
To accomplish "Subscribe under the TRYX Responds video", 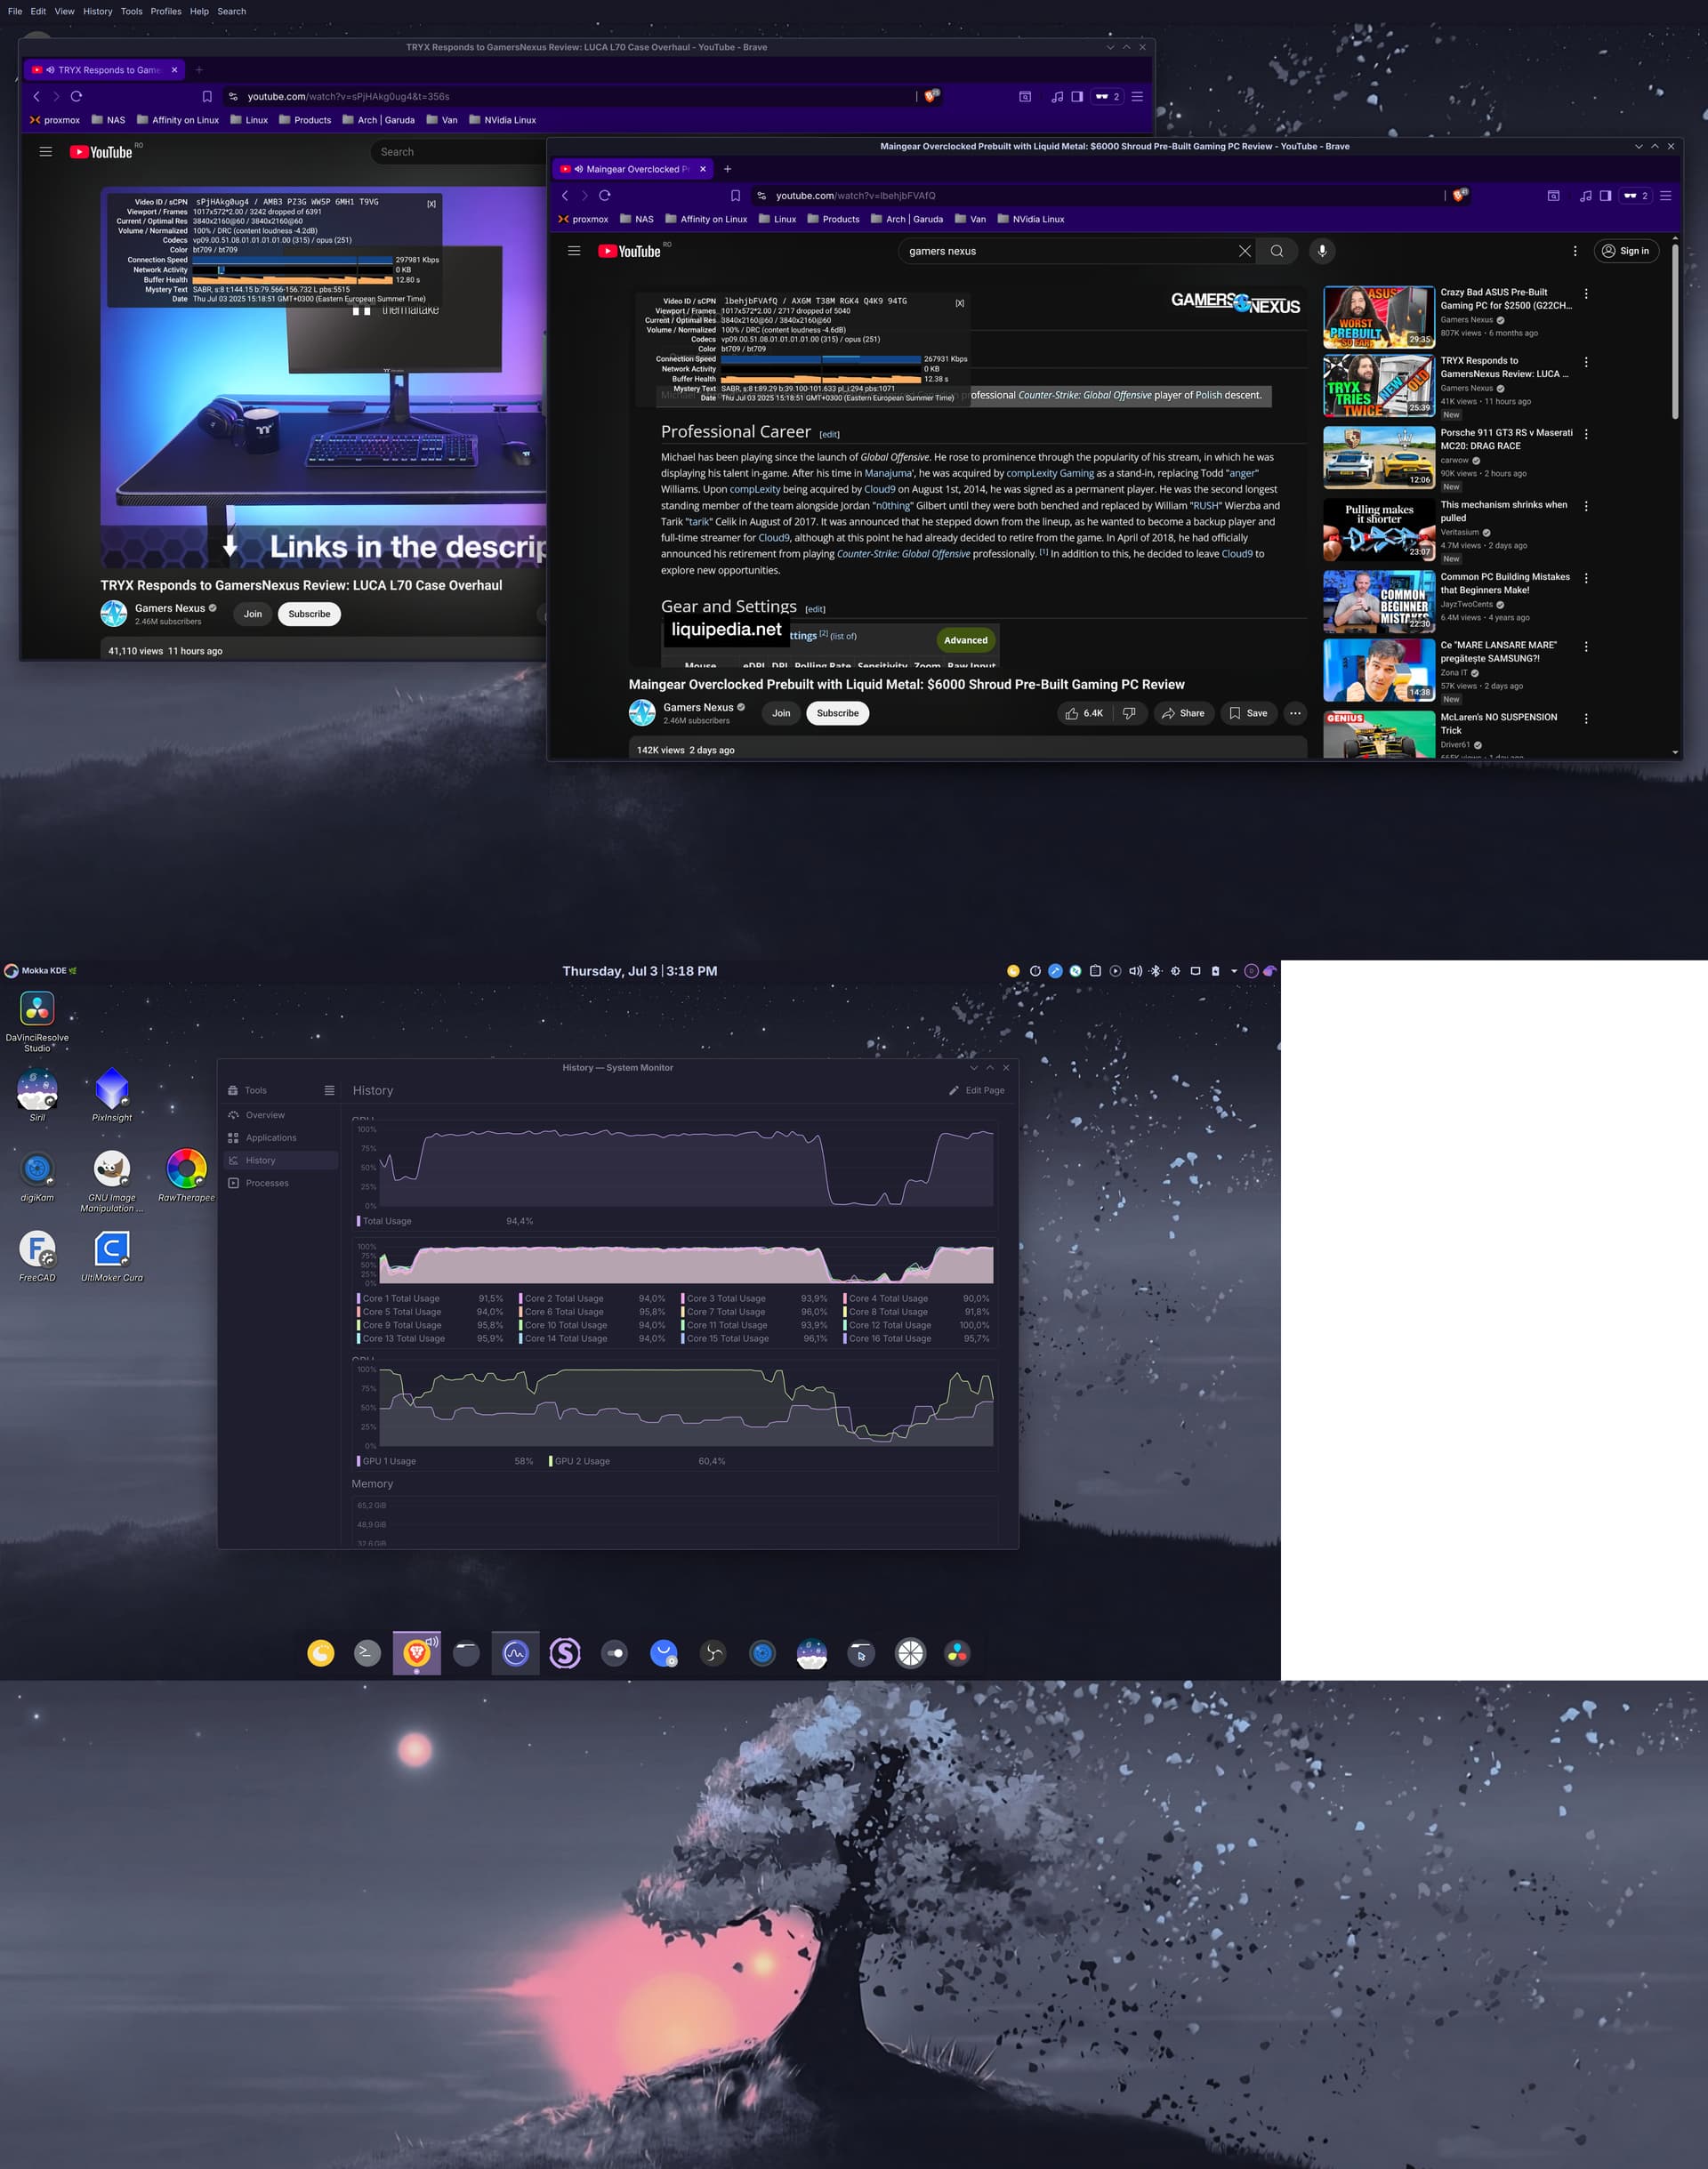I will (309, 614).
